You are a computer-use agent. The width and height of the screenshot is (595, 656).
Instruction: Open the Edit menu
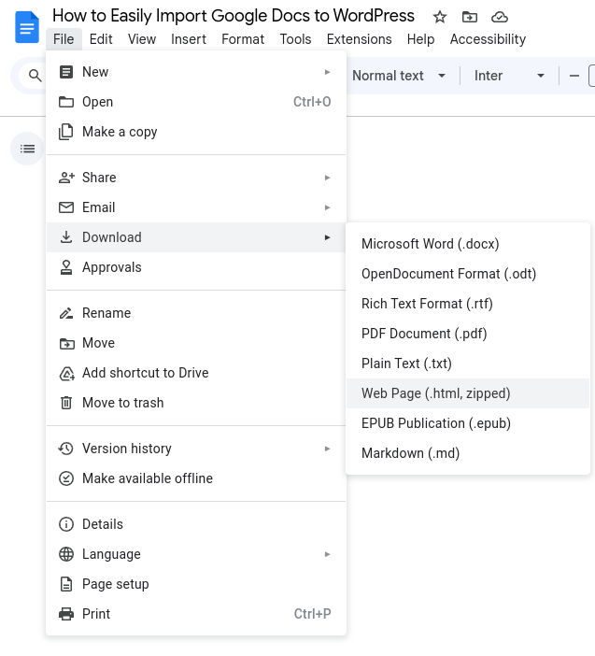[101, 39]
